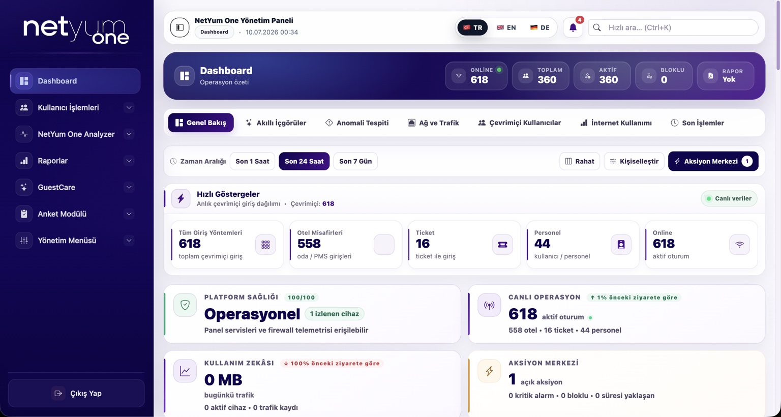Open the Akıllı İçgörüler tab

(x=276, y=123)
